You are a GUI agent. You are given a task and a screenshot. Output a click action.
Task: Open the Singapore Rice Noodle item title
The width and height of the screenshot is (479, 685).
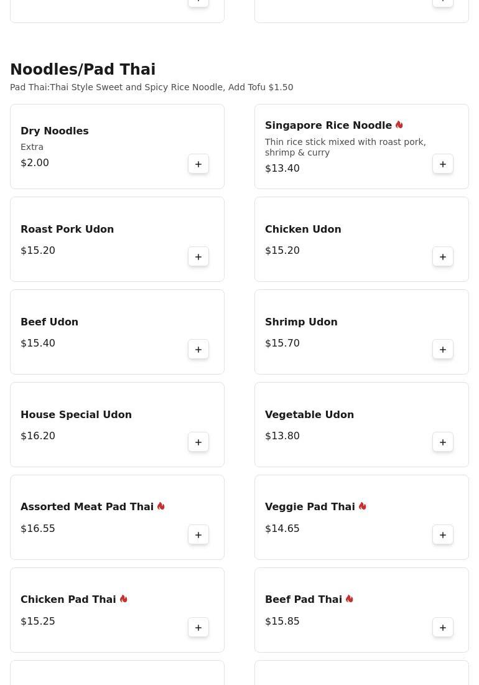(x=328, y=126)
